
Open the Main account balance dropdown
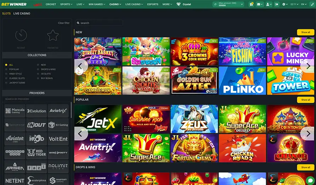pyautogui.click(x=229, y=4)
